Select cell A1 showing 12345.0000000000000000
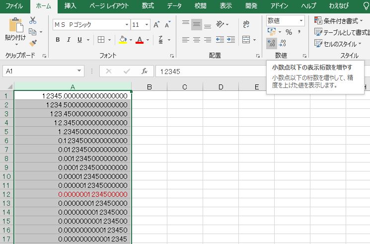This screenshot has width=370, height=244. 73,96
